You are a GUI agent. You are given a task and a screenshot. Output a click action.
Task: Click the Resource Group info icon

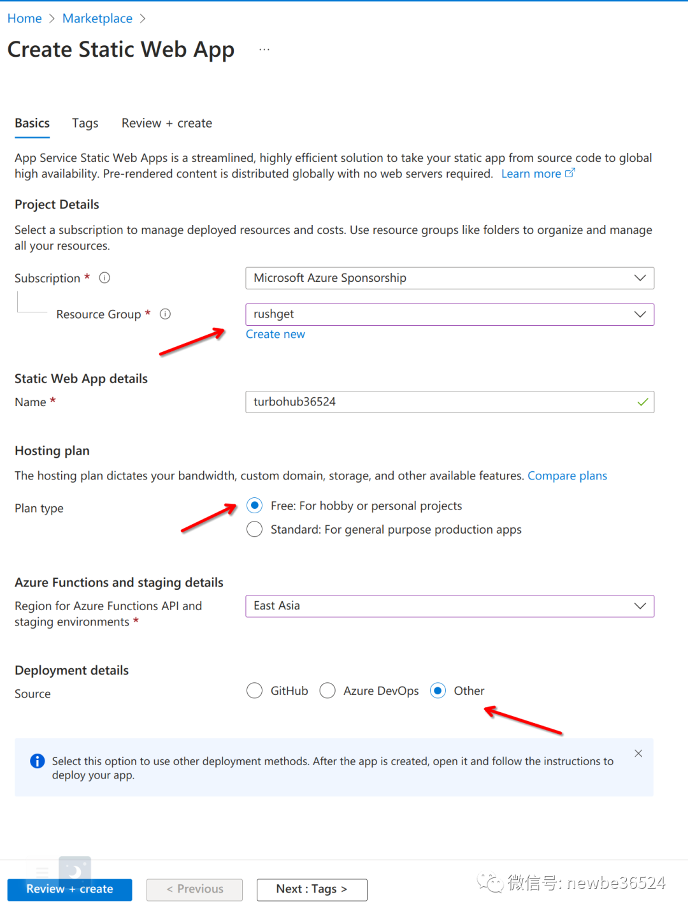coord(165,314)
